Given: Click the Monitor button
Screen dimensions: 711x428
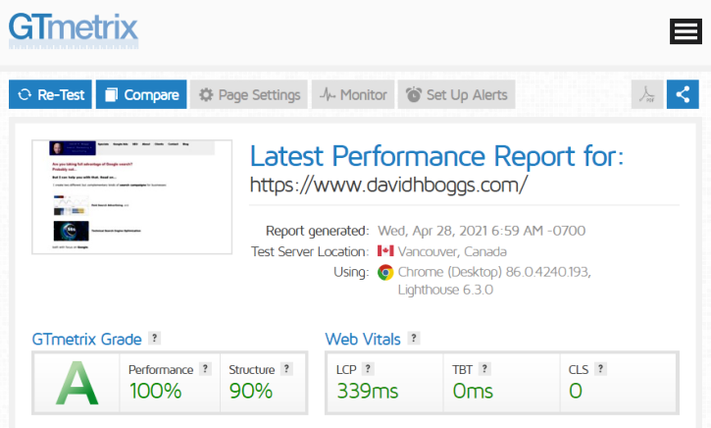Looking at the screenshot, I should pyautogui.click(x=353, y=94).
